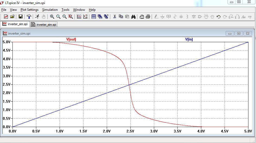Open the Simulation menu
256x143 pixels.
(50, 10)
